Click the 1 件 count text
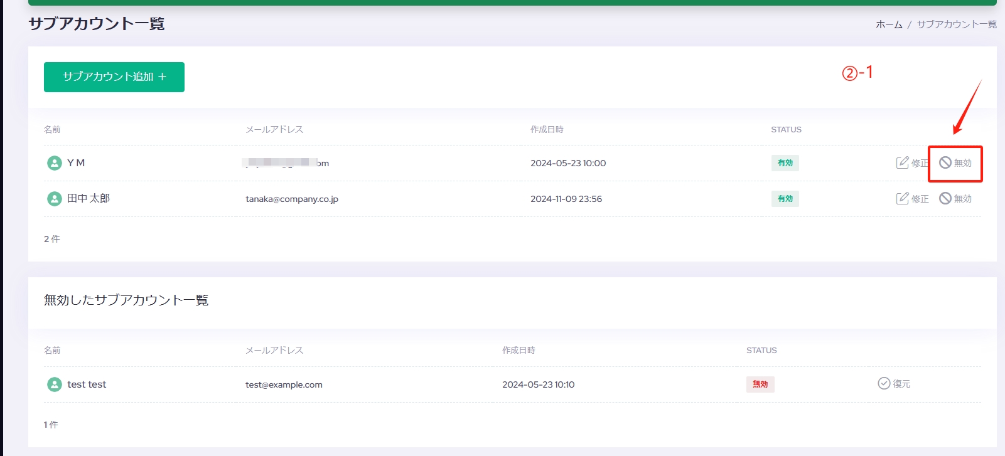 point(51,425)
